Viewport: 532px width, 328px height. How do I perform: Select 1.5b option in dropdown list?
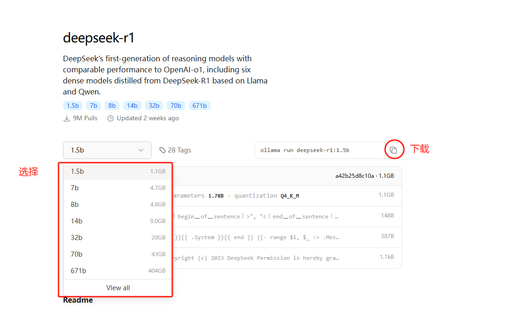pos(118,171)
